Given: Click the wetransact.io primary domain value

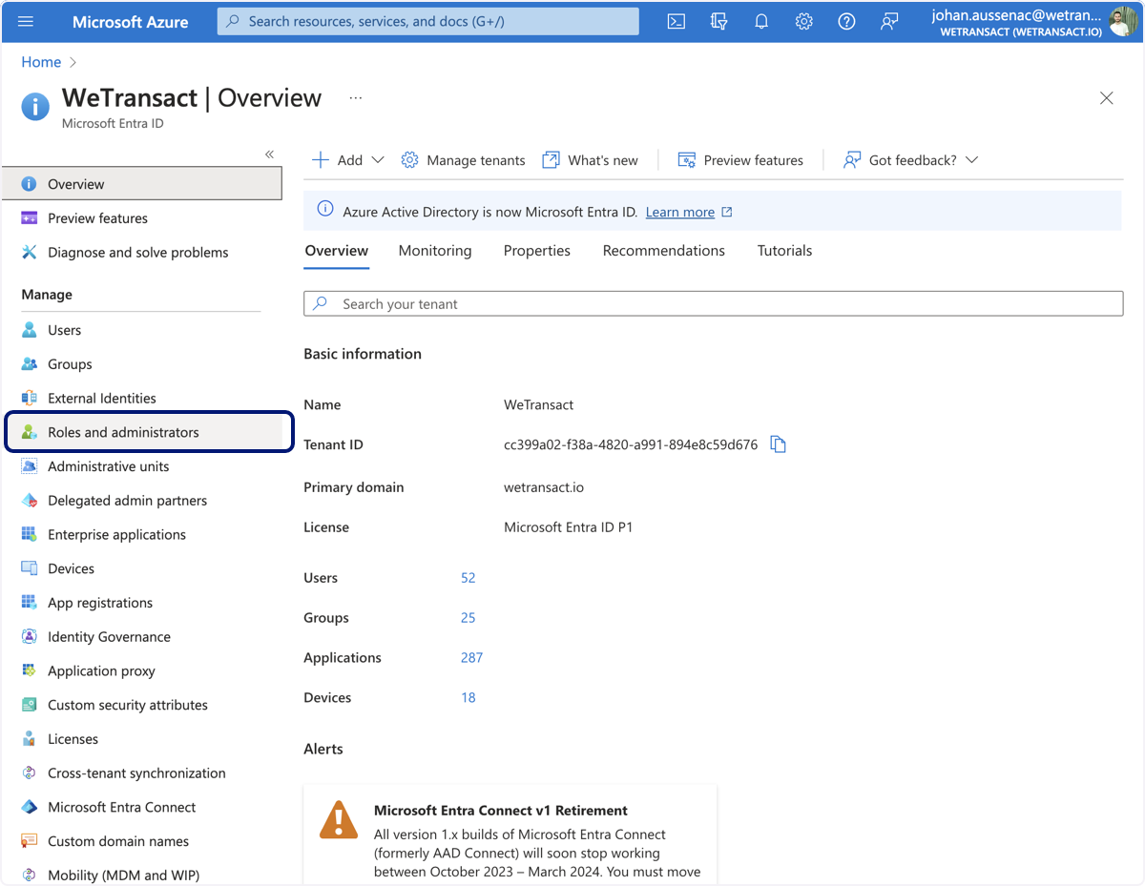Looking at the screenshot, I should pyautogui.click(x=544, y=487).
